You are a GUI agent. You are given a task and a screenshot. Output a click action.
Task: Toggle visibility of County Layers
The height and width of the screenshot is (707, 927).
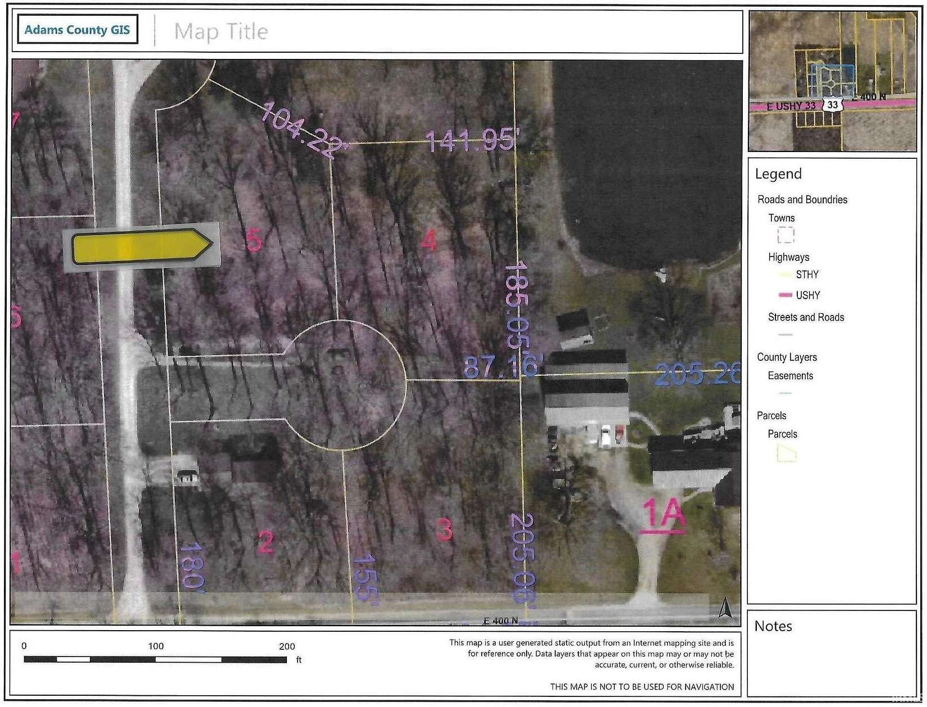[788, 357]
